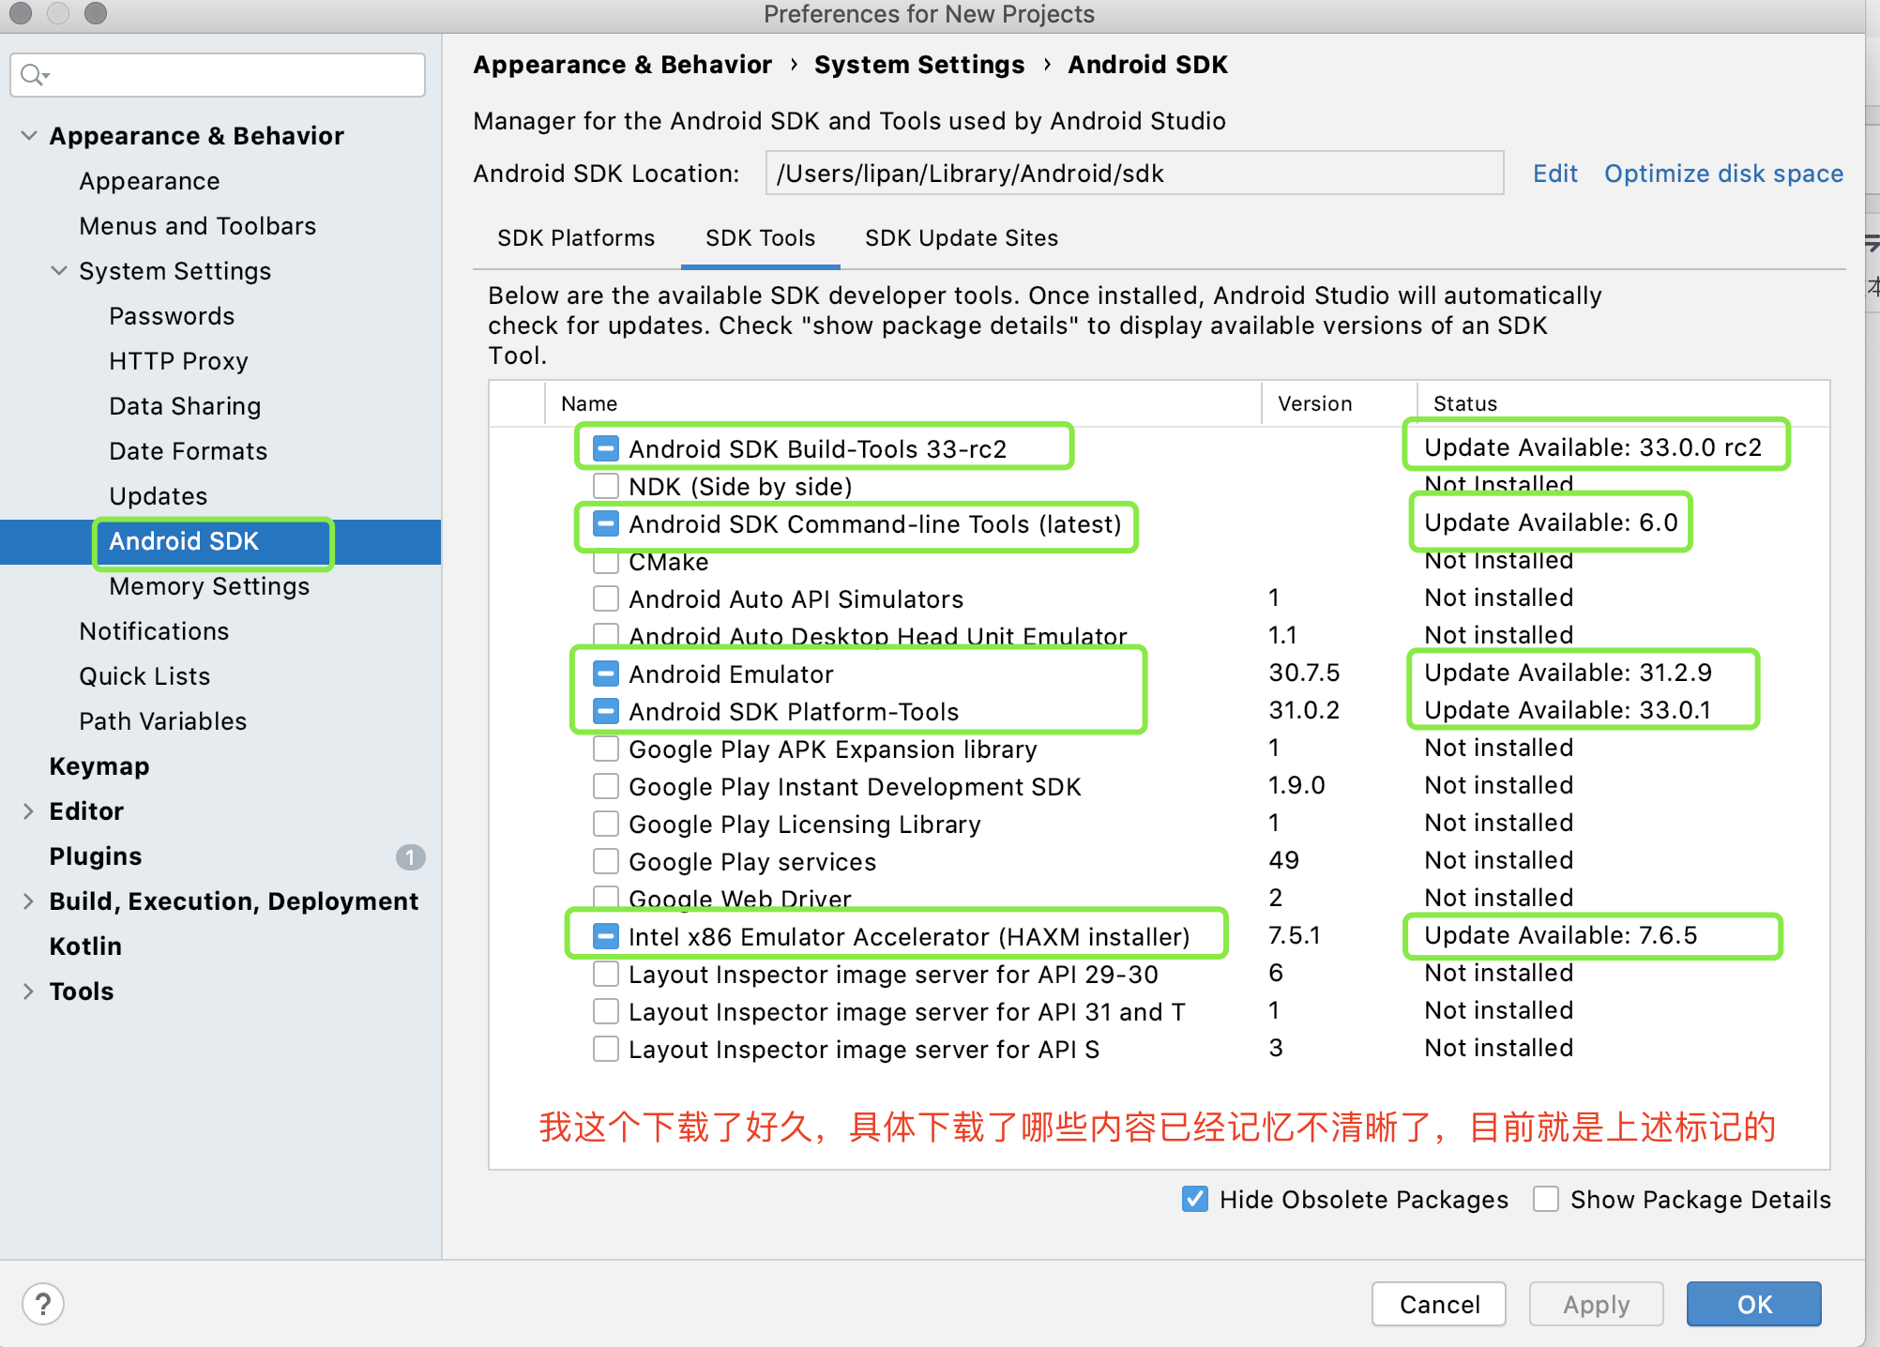
Task: Open Menus and Toolbars settings
Action: (x=198, y=226)
